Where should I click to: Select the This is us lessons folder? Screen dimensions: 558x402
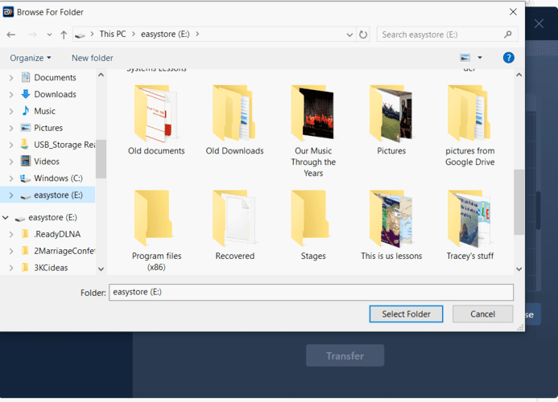pyautogui.click(x=391, y=225)
